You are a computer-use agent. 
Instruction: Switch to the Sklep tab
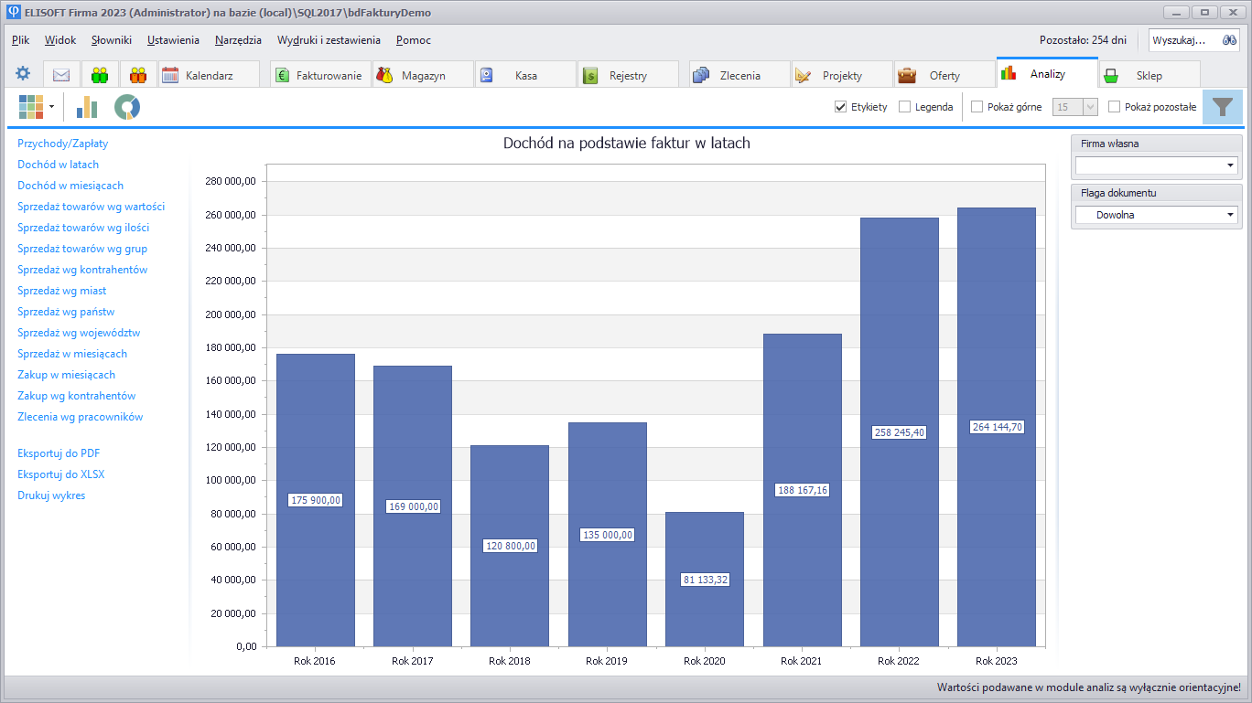(1149, 75)
